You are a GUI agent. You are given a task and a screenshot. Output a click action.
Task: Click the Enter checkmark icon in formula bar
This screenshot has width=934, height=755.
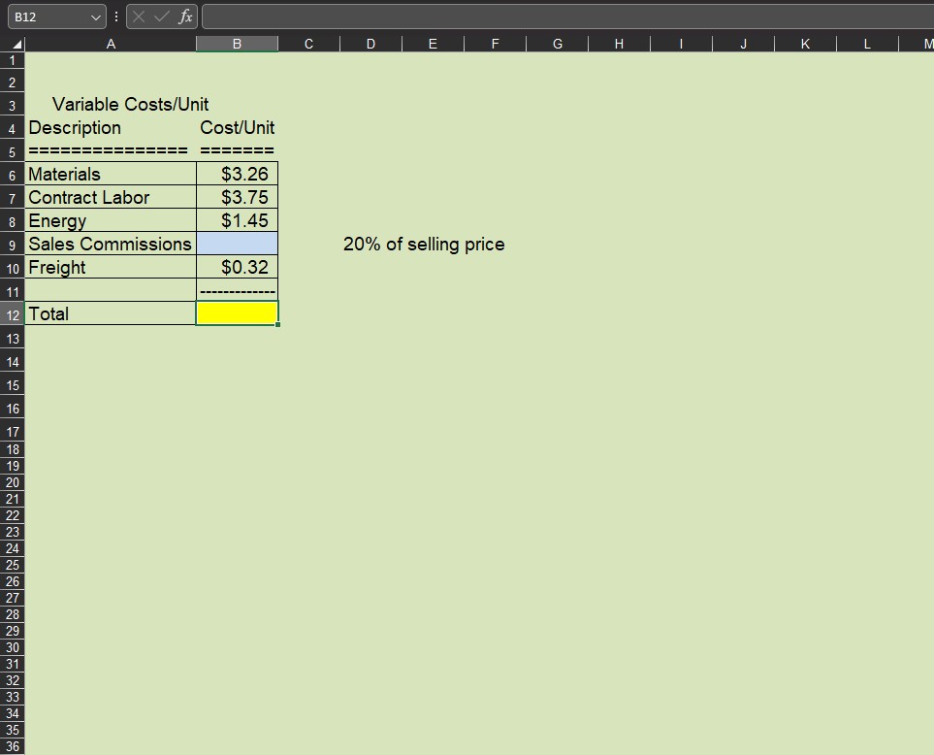coord(161,16)
